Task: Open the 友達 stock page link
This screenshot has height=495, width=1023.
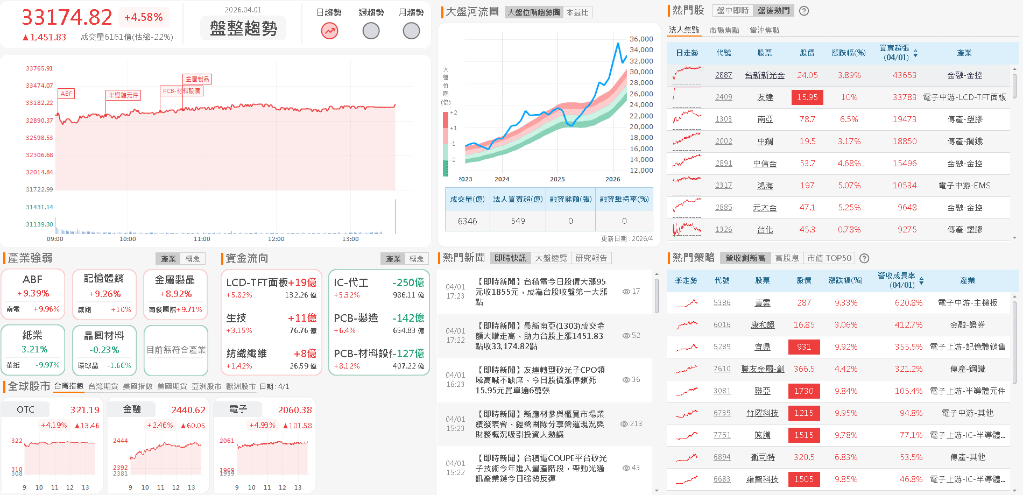Action: tap(765, 97)
